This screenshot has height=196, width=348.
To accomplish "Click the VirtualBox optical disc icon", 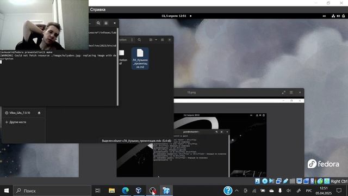I will click(x=265, y=181).
